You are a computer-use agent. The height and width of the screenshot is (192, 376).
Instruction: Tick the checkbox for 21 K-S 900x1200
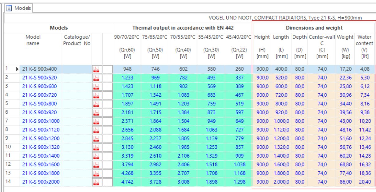[x=107, y=139]
